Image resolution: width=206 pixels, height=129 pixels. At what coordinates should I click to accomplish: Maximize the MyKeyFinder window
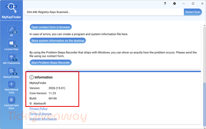click(x=193, y=3)
